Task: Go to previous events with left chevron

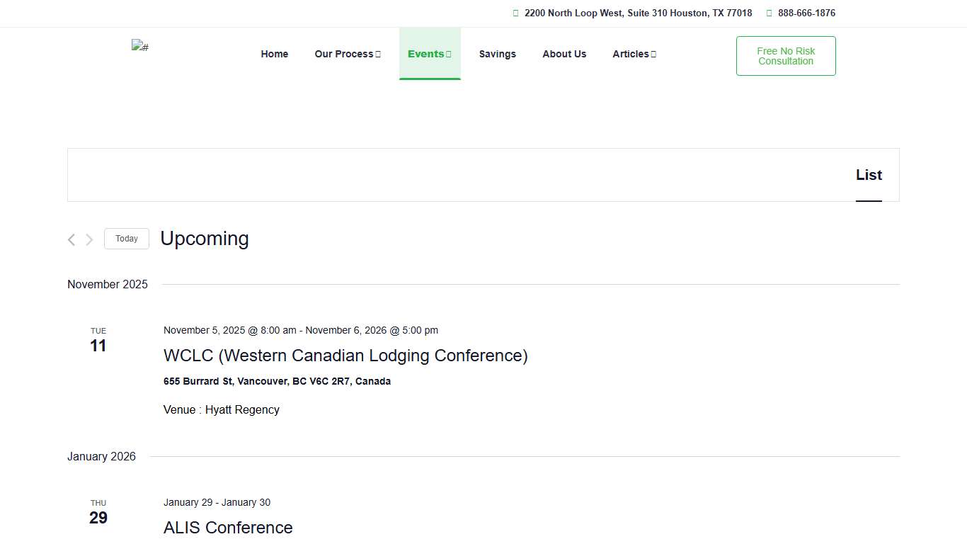Action: click(71, 239)
